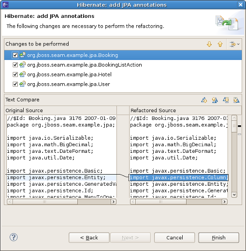The width and height of the screenshot is (246, 251).
Task: Click 'import javax.persistence.Id;' in Original Source
Action: [50, 191]
